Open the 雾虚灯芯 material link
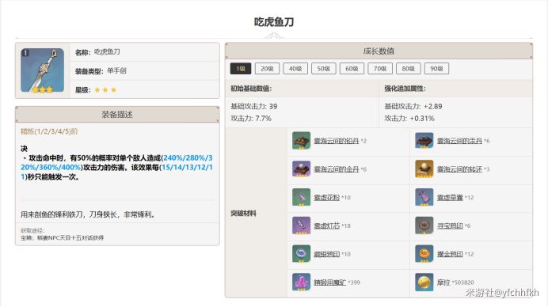 [x=327, y=226]
